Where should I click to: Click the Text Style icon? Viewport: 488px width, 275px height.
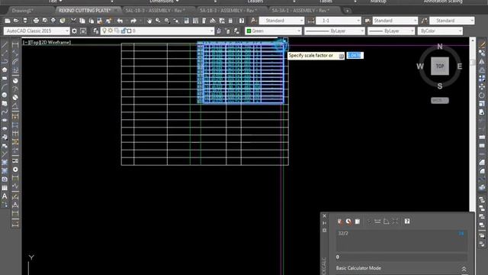tap(253, 21)
